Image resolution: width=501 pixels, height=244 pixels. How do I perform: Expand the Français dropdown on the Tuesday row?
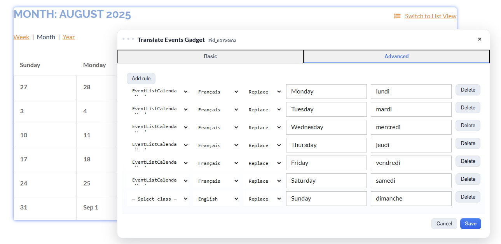pos(218,109)
